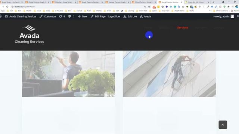Click Edit Live with Avada builder
This screenshot has height=134, width=239.
pyautogui.click(x=130, y=16)
